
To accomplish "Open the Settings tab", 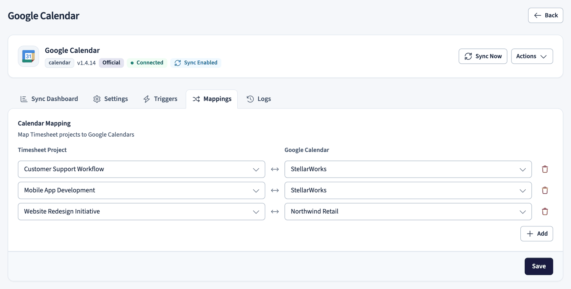I will [111, 99].
